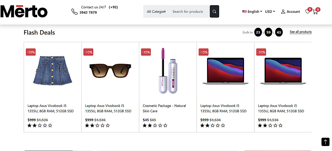Select the sunglasses product image
Viewport: 332px width, 151px height.
point(110,70)
